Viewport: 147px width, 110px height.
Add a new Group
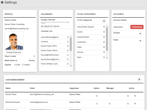click(x=140, y=34)
